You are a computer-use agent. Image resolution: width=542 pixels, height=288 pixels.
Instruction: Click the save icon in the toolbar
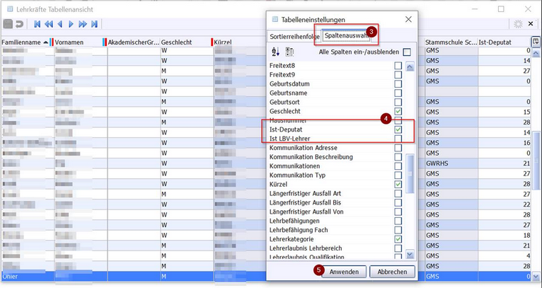coord(7,24)
